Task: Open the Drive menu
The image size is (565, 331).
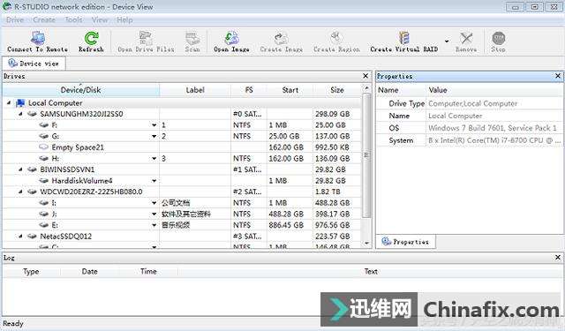Action: click(15, 19)
